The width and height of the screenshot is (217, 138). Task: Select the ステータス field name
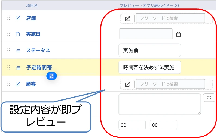coord(38,51)
